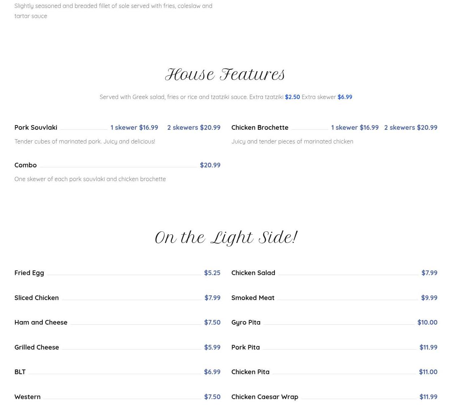Select the Fried Egg menu item

pyautogui.click(x=29, y=273)
